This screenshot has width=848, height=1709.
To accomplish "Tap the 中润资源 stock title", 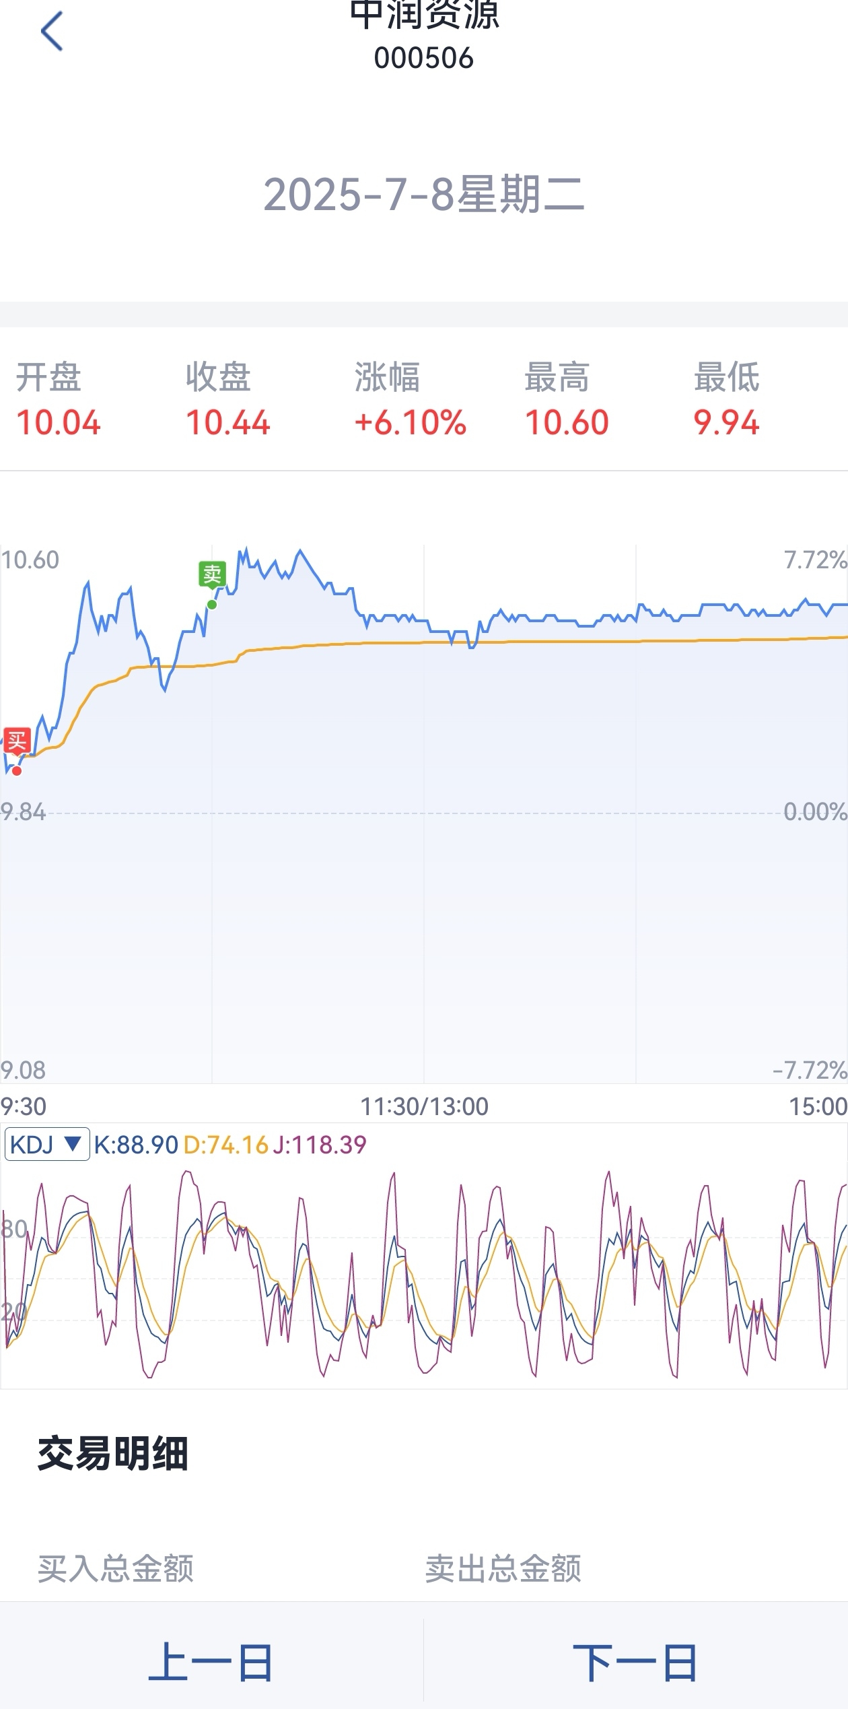I will [424, 15].
